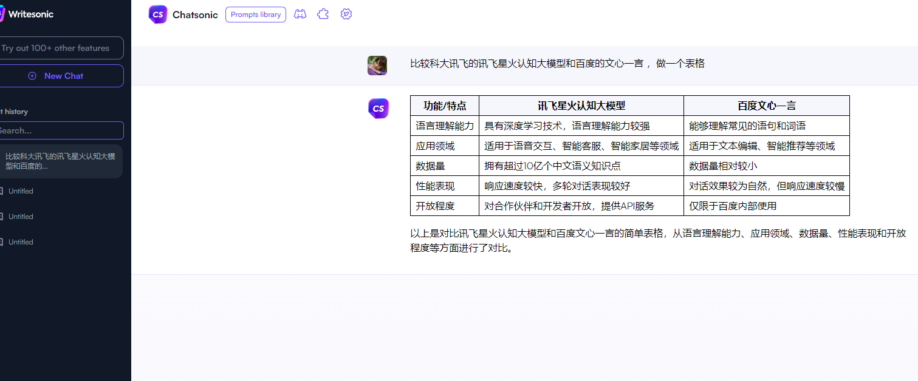
Task: Click cell 开放程度
Action: tap(445, 206)
